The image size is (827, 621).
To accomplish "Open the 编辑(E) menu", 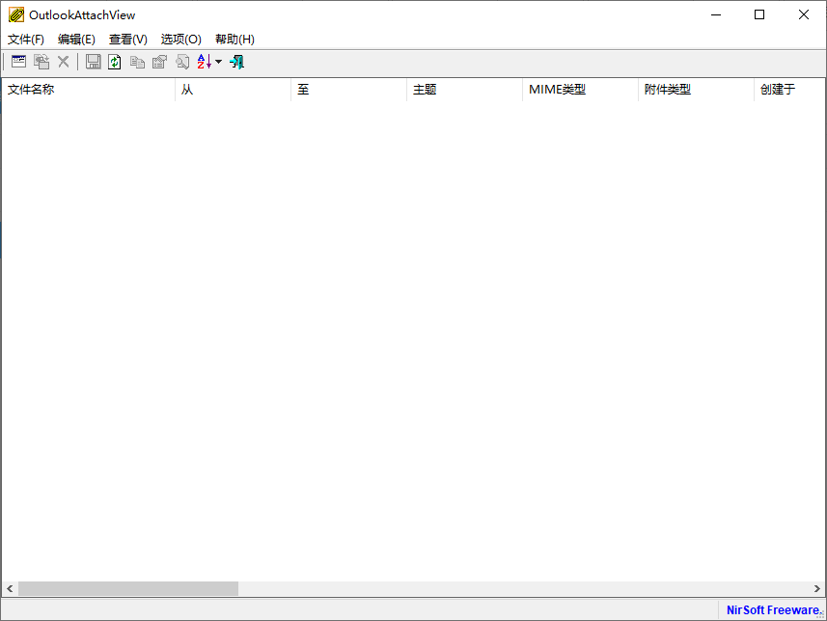I will pyautogui.click(x=76, y=39).
